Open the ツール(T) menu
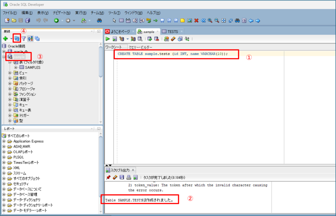This screenshot has height=216, width=336. (114, 13)
